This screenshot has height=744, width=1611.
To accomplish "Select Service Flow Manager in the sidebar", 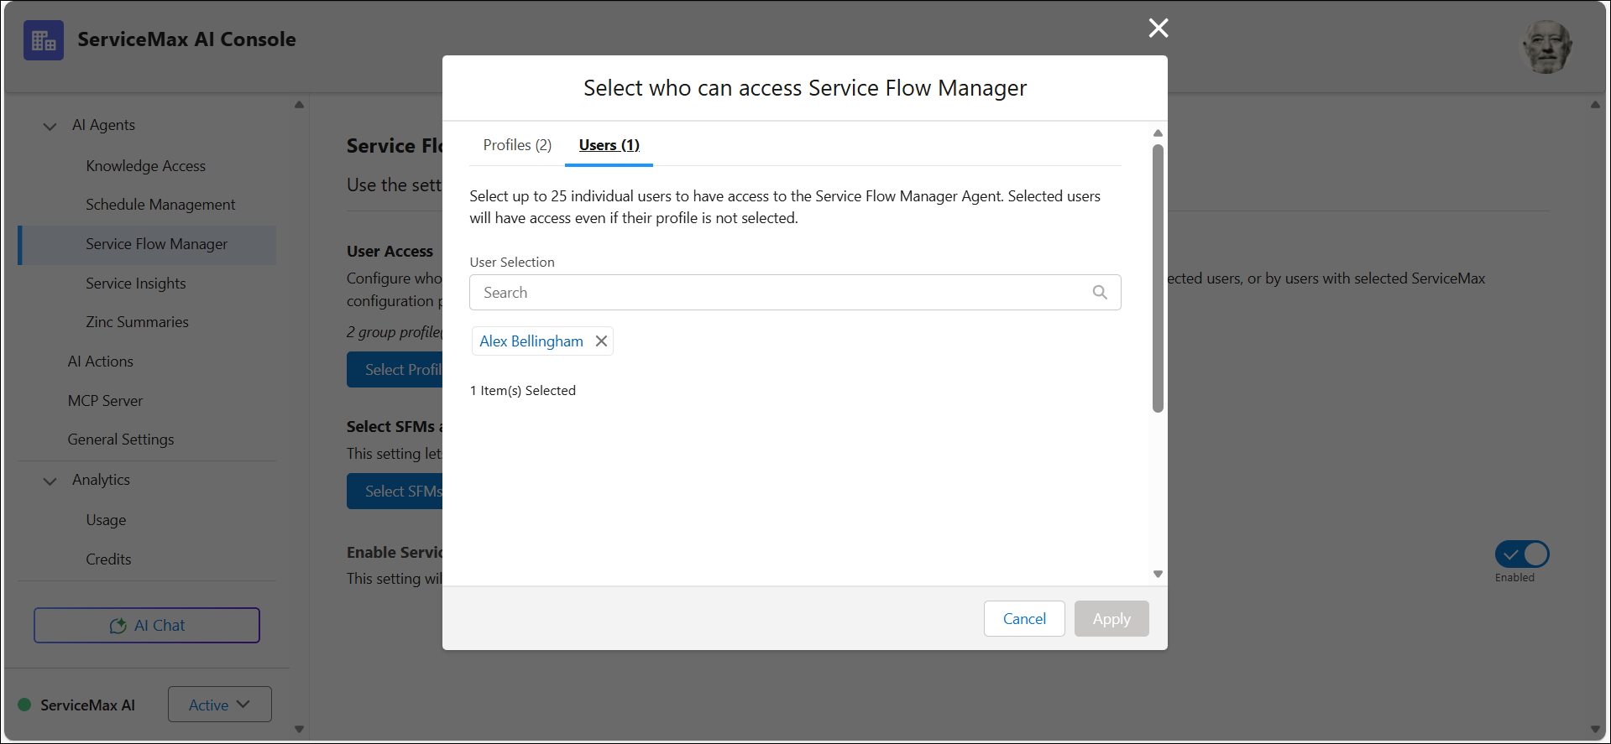I will tap(148, 245).
